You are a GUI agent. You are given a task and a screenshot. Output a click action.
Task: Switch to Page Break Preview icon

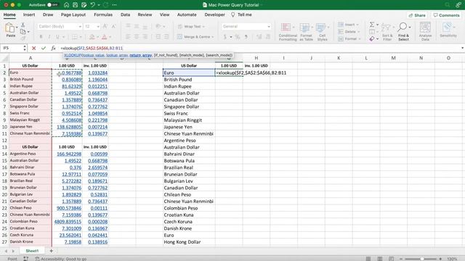coord(391,259)
